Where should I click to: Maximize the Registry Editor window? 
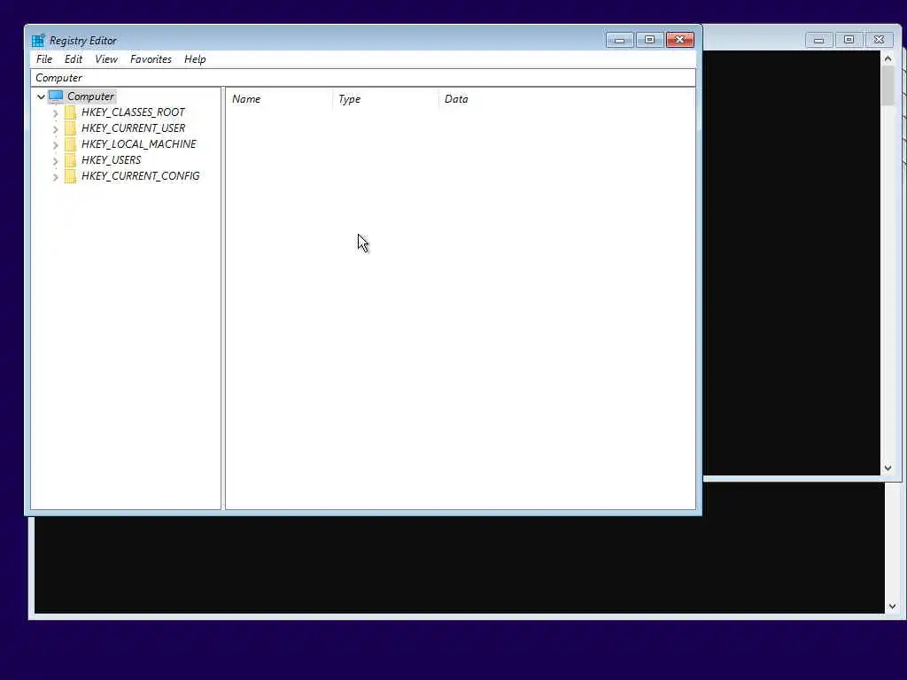649,40
